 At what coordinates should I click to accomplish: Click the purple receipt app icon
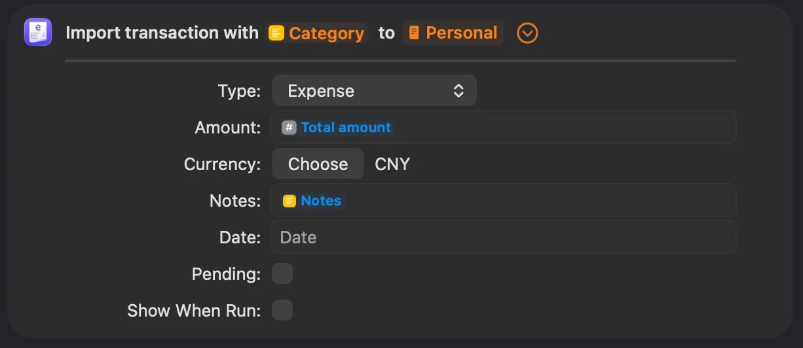point(38,33)
